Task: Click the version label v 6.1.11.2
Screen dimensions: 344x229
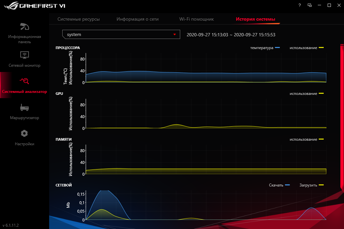Action: point(10,225)
